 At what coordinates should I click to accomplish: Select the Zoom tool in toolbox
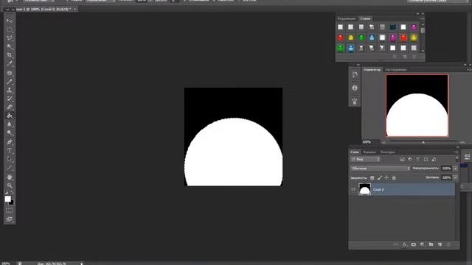pos(10,185)
